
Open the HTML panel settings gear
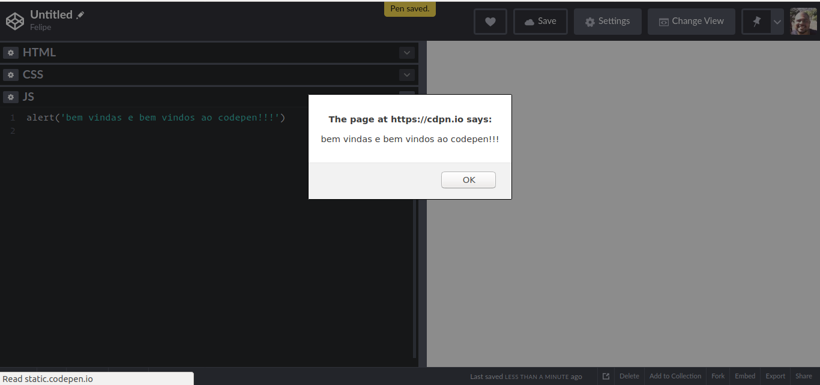pyautogui.click(x=11, y=53)
